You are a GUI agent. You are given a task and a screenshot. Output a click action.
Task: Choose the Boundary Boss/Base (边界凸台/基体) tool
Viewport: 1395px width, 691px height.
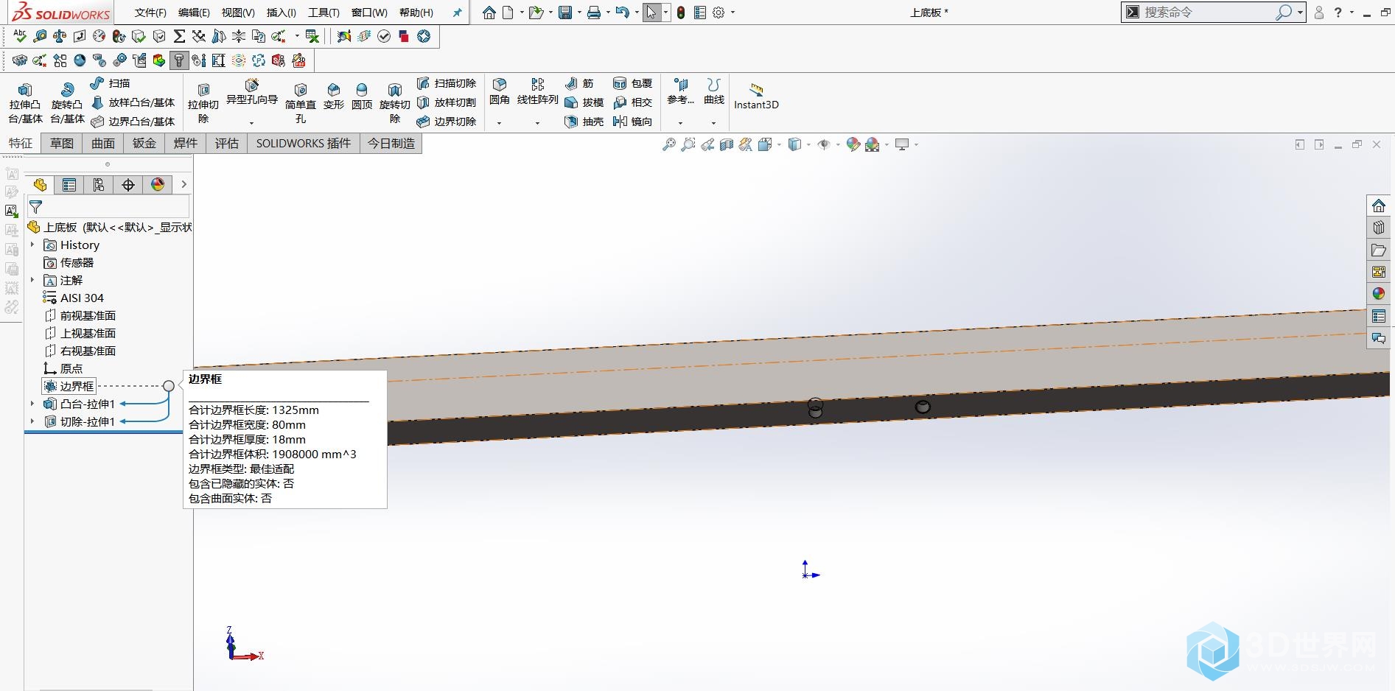tap(133, 122)
